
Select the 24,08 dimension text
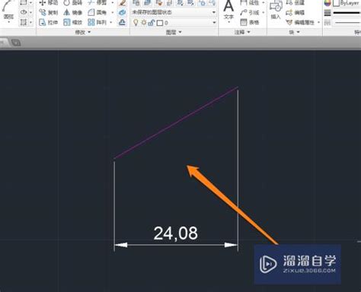[176, 233]
